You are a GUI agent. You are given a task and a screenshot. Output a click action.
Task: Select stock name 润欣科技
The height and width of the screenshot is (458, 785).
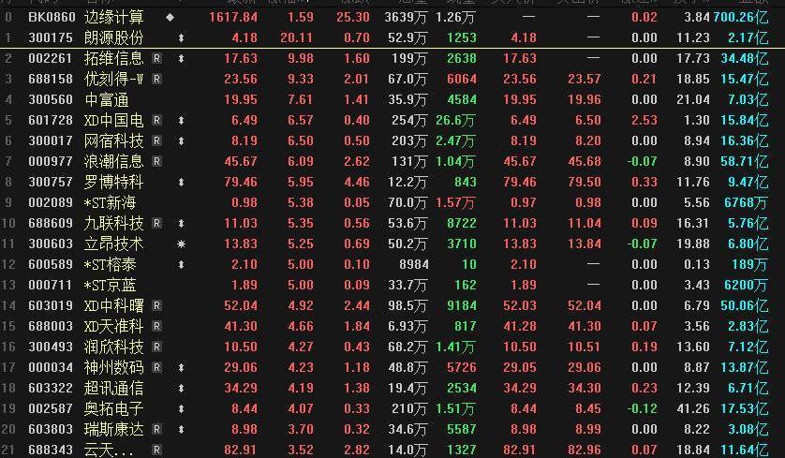113,347
